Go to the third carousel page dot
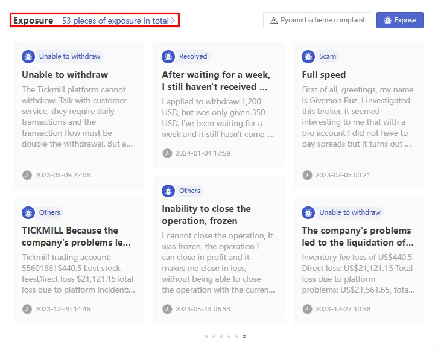 [x=221, y=337]
